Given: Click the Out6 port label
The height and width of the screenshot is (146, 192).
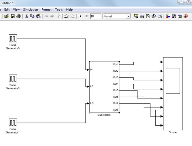Looking at the screenshot, I should 116,97.
